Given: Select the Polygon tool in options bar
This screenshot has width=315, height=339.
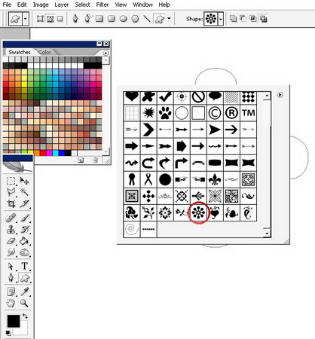Looking at the screenshot, I should (x=135, y=19).
